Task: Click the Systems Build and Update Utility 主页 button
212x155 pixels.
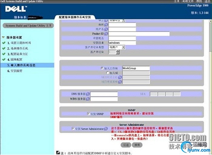Action: (28, 26)
